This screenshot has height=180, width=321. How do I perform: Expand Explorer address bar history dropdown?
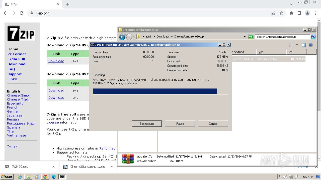point(245,37)
